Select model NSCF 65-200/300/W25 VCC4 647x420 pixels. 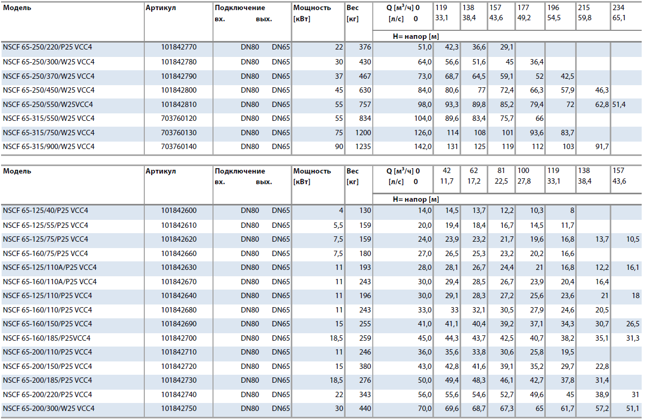48,408
